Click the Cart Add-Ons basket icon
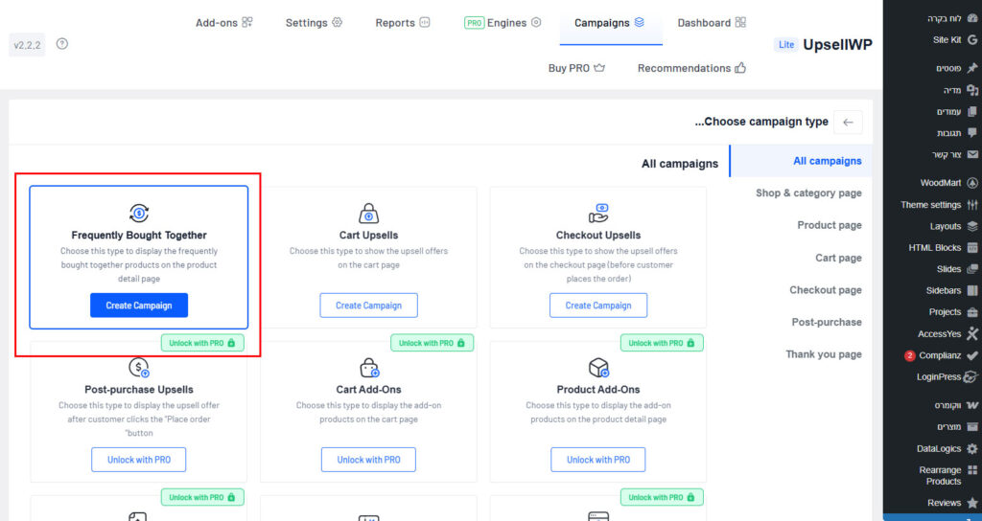The height and width of the screenshot is (521, 982). pyautogui.click(x=368, y=368)
